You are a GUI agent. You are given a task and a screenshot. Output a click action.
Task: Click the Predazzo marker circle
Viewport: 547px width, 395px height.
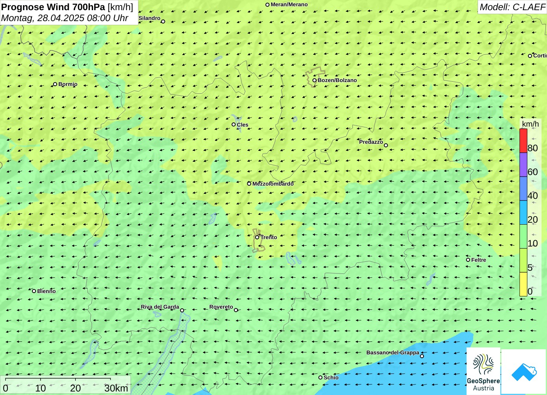386,145
